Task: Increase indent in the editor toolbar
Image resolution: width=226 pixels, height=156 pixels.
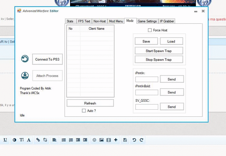Action: 85,140
